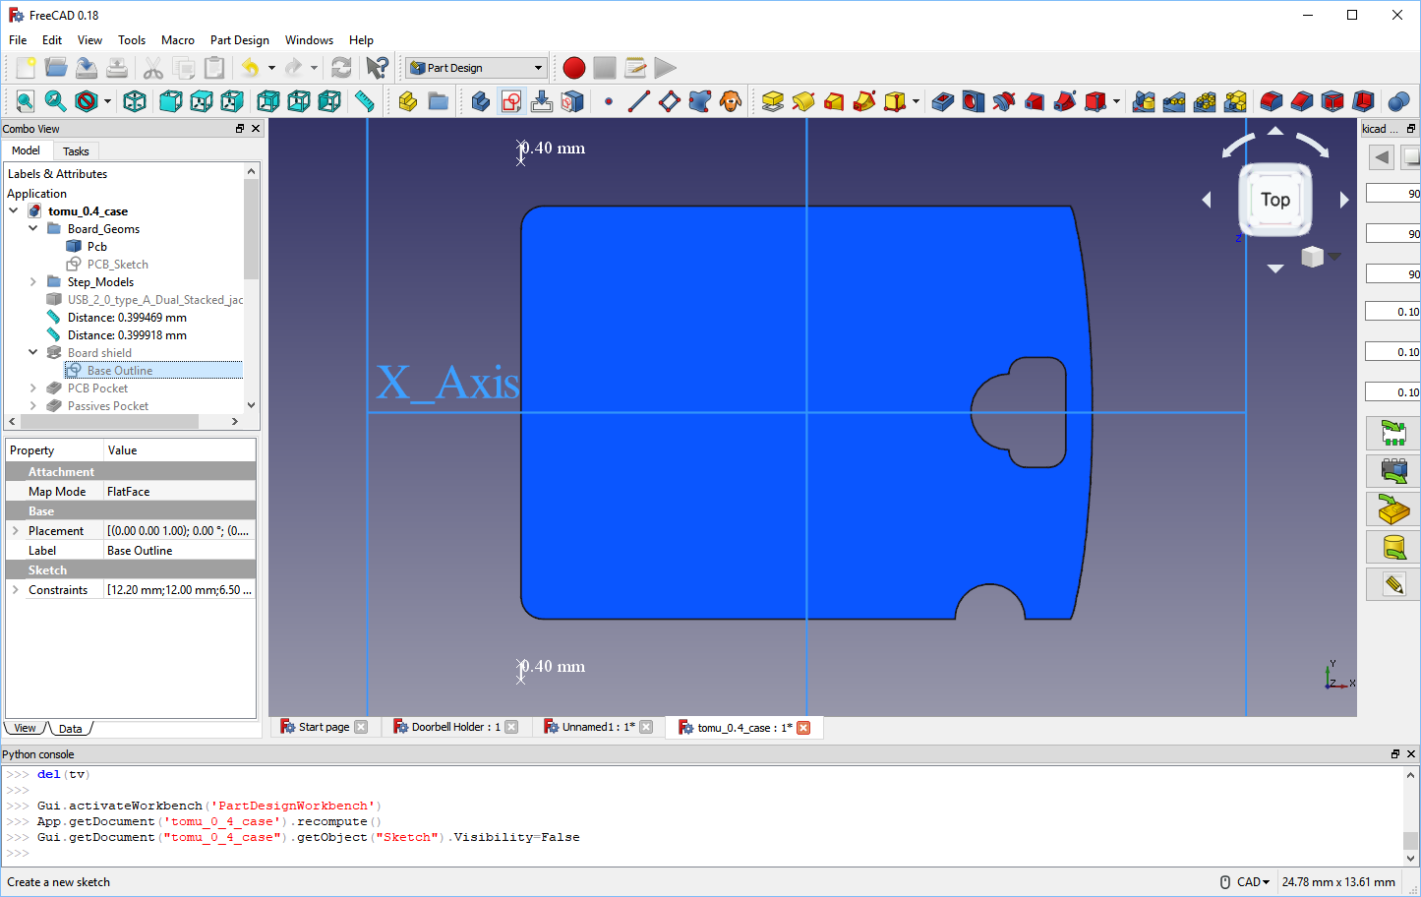Open the workbench selector showing Part Design
This screenshot has height=897, width=1421.
(476, 67)
